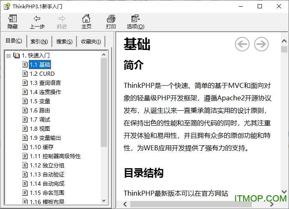Go to next page via circular right arrow
Image resolution: width=289 pixels, height=209 pixels.
(x=261, y=44)
